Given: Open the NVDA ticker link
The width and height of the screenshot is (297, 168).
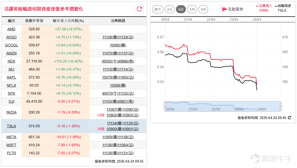Looking at the screenshot, I should (x=11, y=112).
